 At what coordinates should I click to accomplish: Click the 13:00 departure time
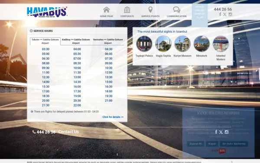coord(77,77)
